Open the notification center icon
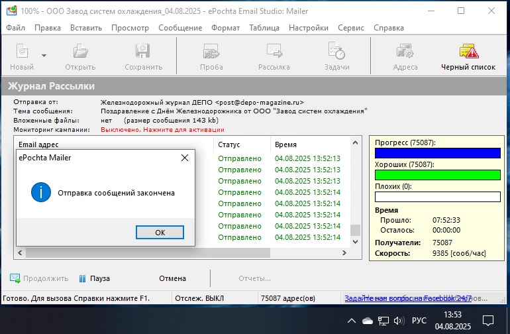Screen dimensions: 510x334 click(x=488, y=321)
